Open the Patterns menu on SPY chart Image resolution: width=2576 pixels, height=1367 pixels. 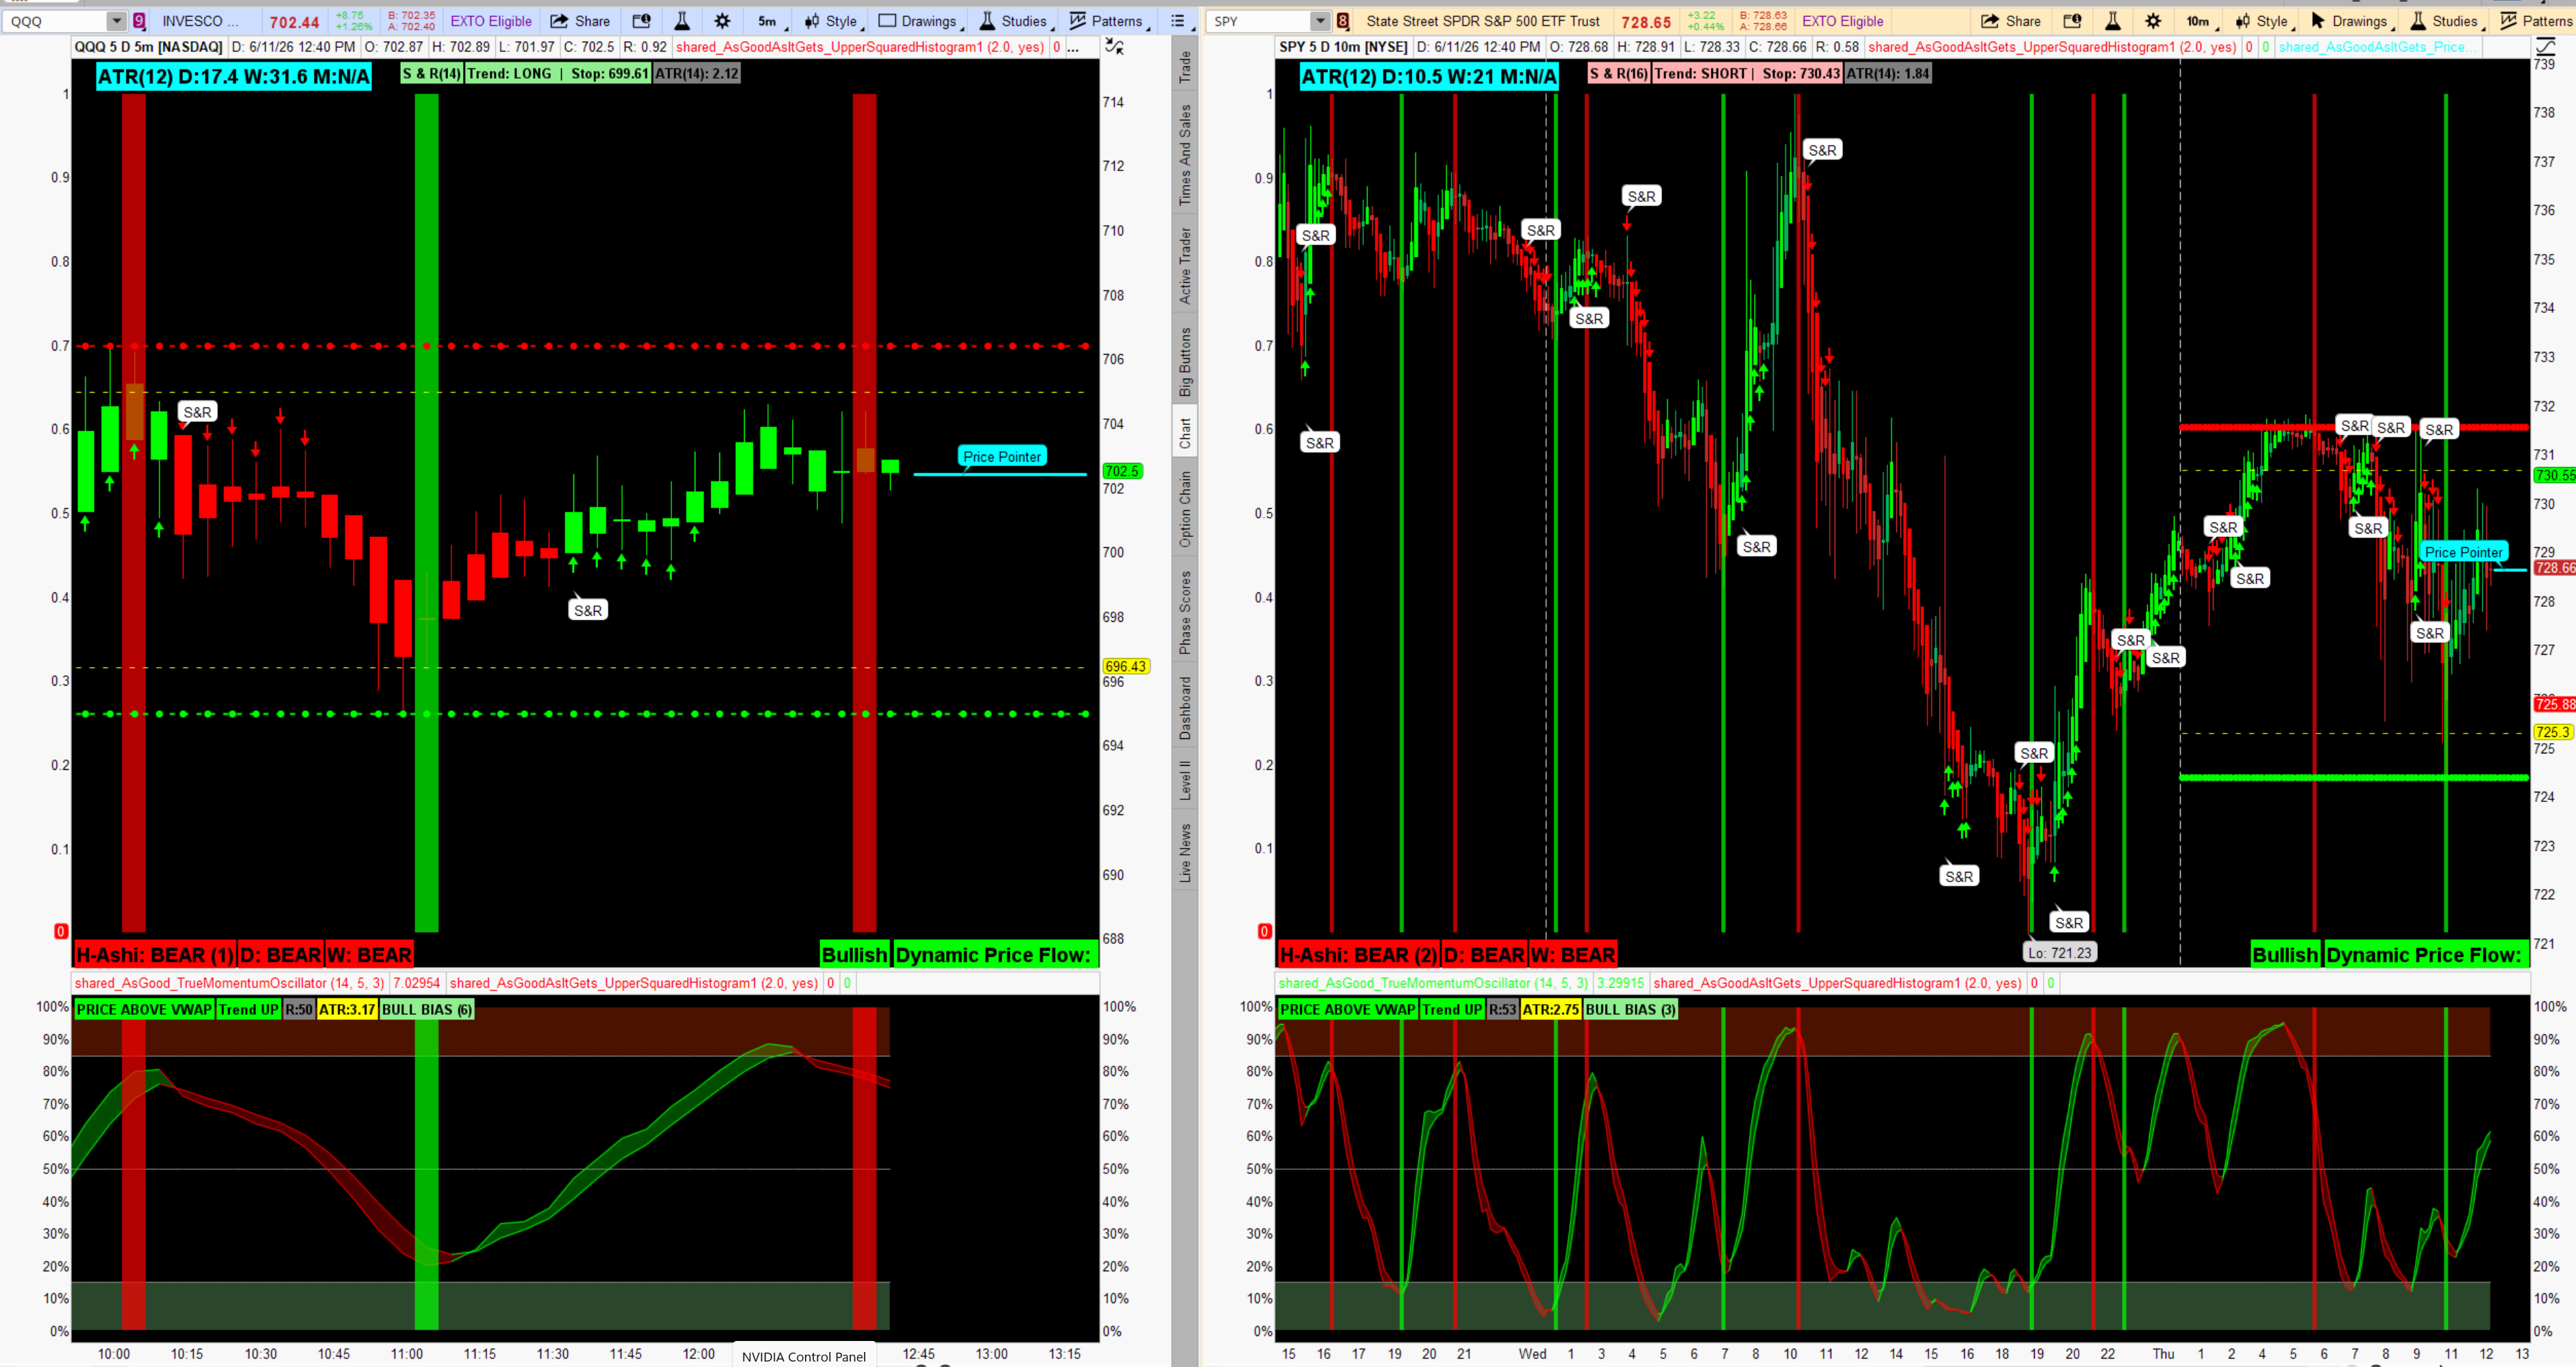tap(2536, 21)
